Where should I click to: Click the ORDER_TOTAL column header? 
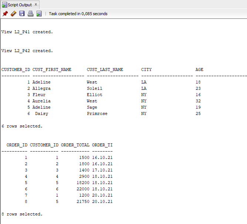(x=75, y=145)
